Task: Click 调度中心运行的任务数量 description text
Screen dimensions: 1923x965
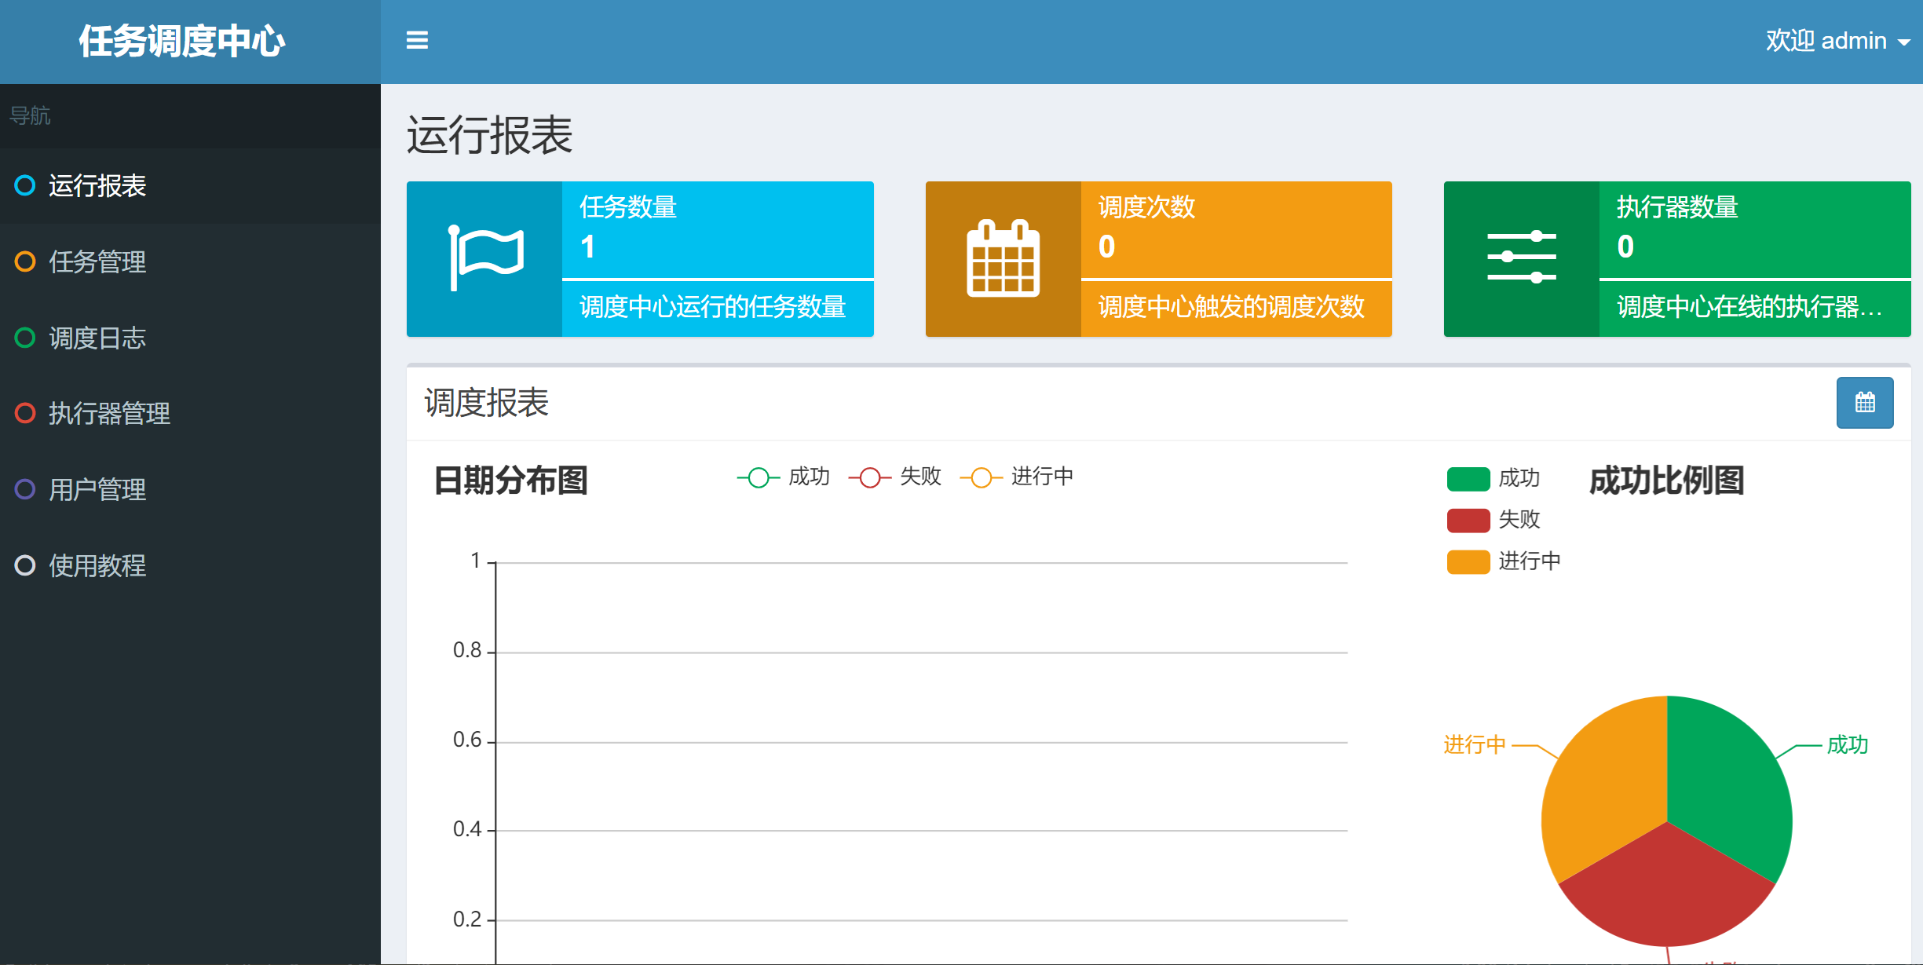Action: click(713, 307)
